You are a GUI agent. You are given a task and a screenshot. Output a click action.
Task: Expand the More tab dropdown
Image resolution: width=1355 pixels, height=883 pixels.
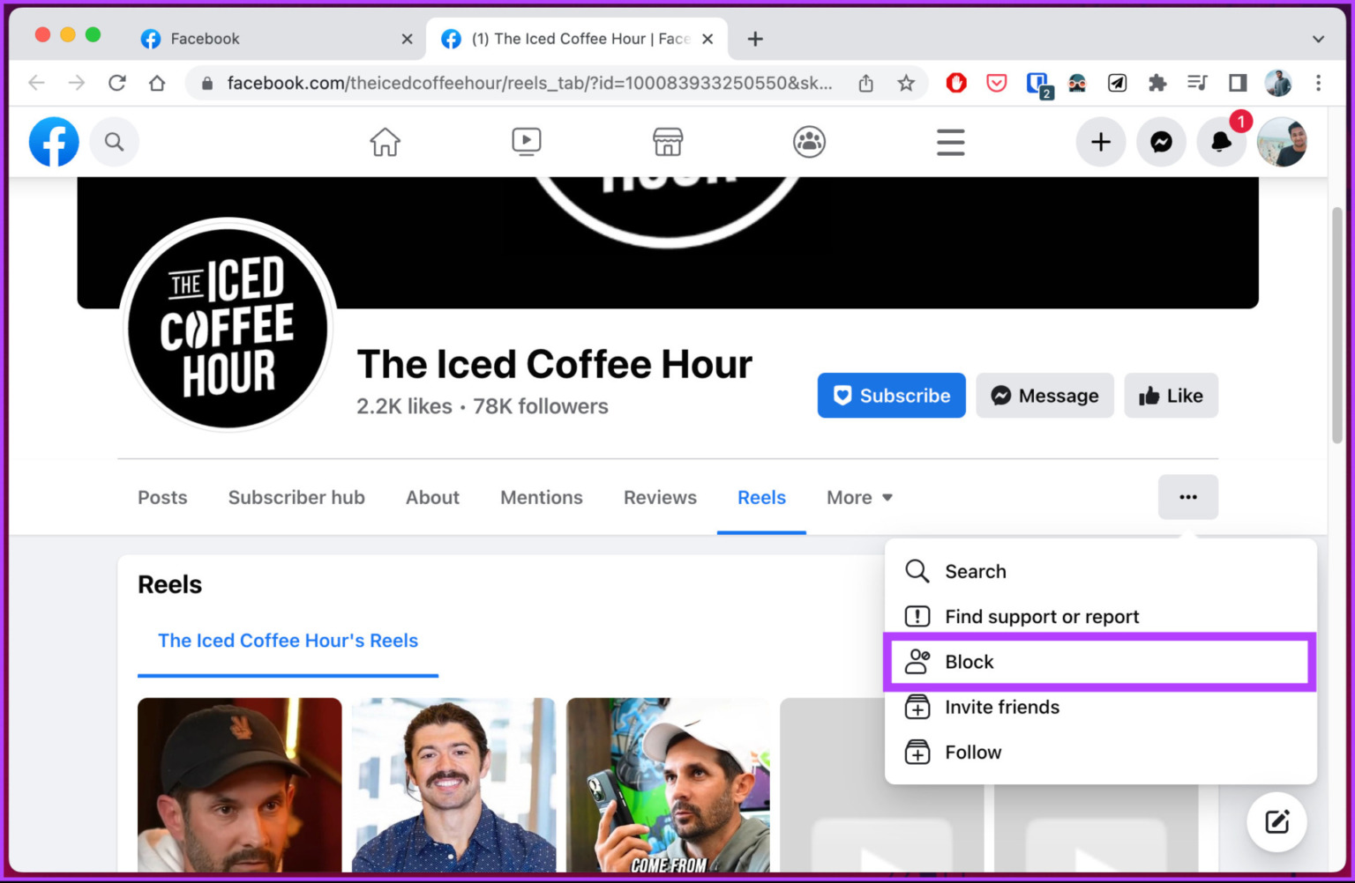point(858,497)
